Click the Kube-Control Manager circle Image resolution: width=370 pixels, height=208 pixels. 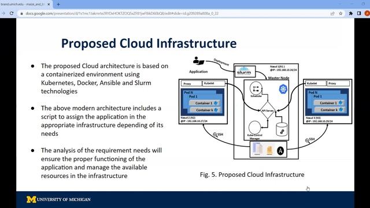click(x=254, y=127)
